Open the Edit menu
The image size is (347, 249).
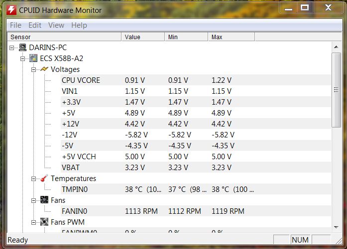35,25
